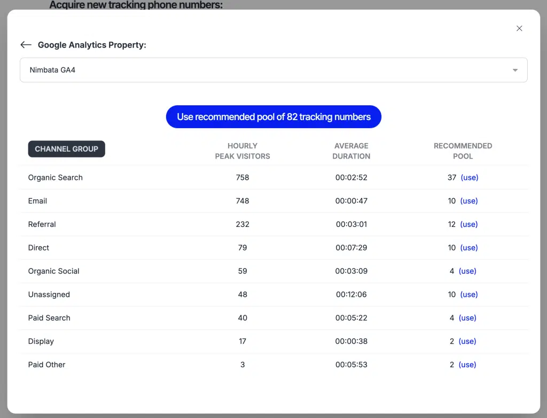This screenshot has height=418, width=547.
Task: Select the Paid Other channel name
Action: pos(47,364)
